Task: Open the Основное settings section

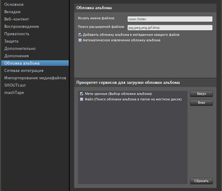Action: click(x=14, y=4)
